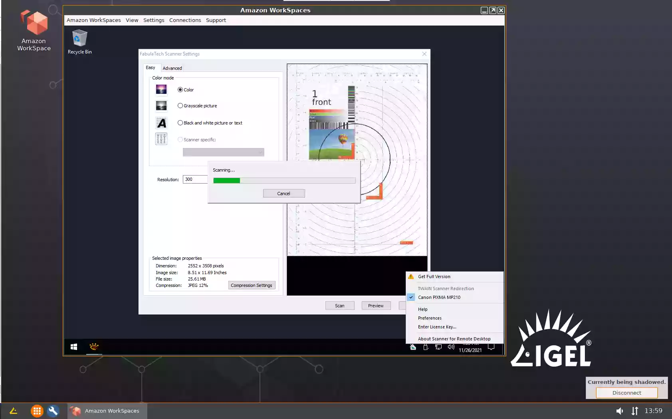Open the Connections menu
The height and width of the screenshot is (419, 672).
point(185,20)
